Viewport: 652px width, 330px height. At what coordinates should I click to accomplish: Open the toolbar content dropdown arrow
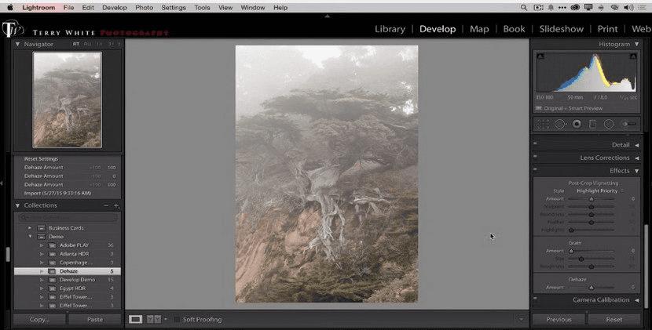click(521, 319)
